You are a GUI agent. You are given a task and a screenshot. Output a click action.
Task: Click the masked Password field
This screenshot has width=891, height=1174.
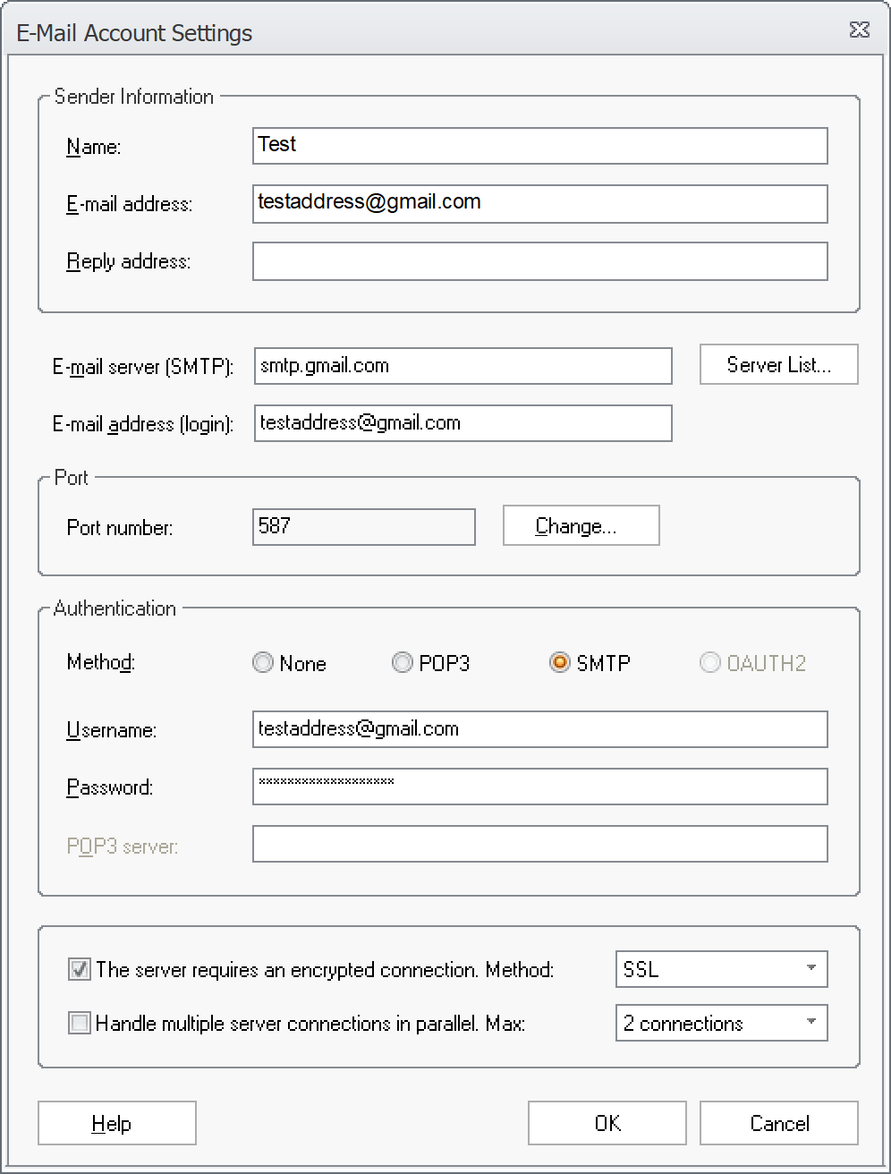point(539,787)
